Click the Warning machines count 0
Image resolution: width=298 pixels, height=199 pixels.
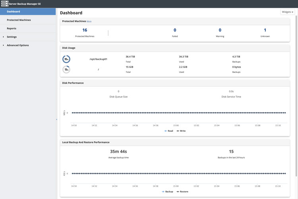click(x=220, y=30)
